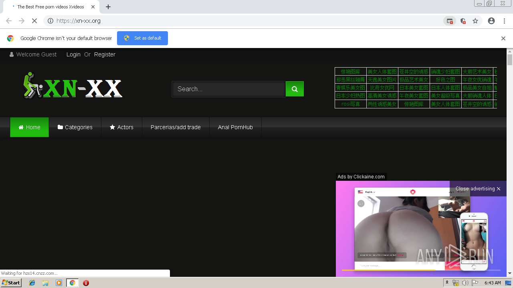Screen dimensions: 513x288
Task: Go forward to the next page
Action: 22,21
